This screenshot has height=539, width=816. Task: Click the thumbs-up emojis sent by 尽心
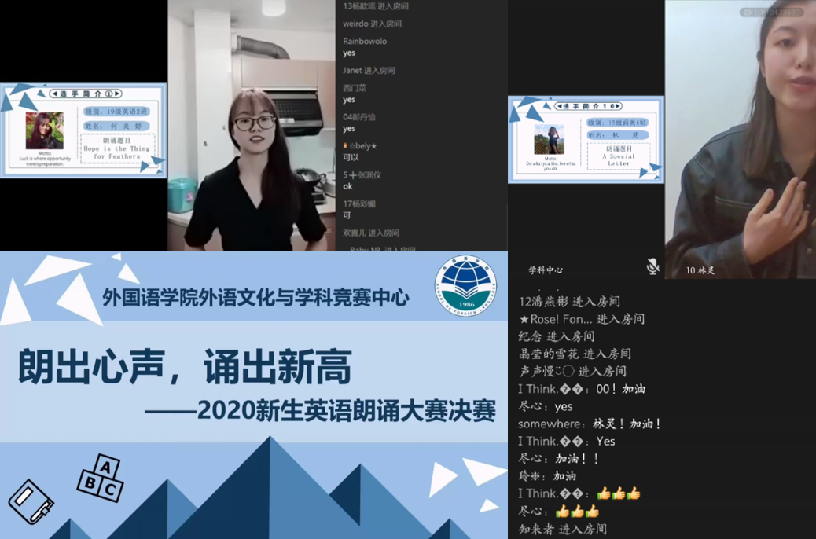coord(577,511)
